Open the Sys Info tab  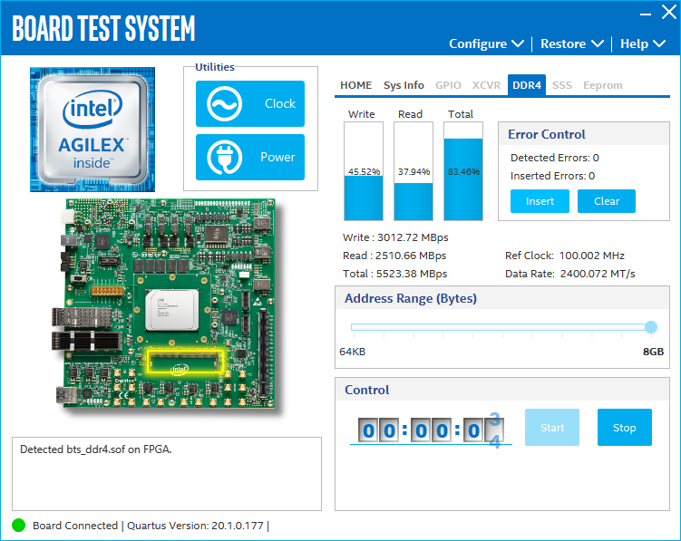(x=404, y=85)
